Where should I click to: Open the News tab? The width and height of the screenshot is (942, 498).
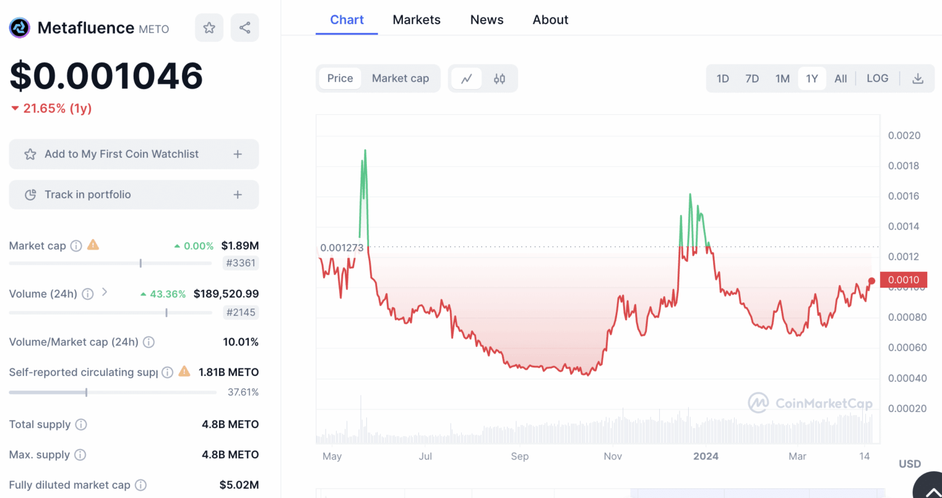click(486, 20)
